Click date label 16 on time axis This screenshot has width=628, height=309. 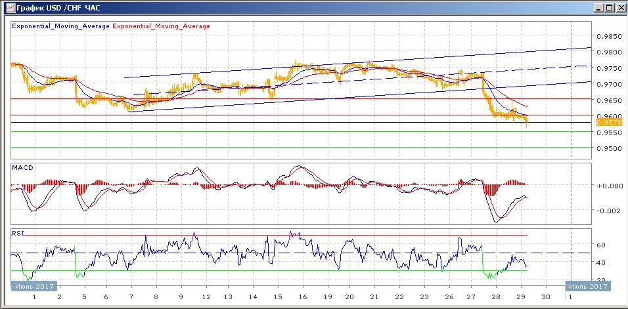[302, 297]
